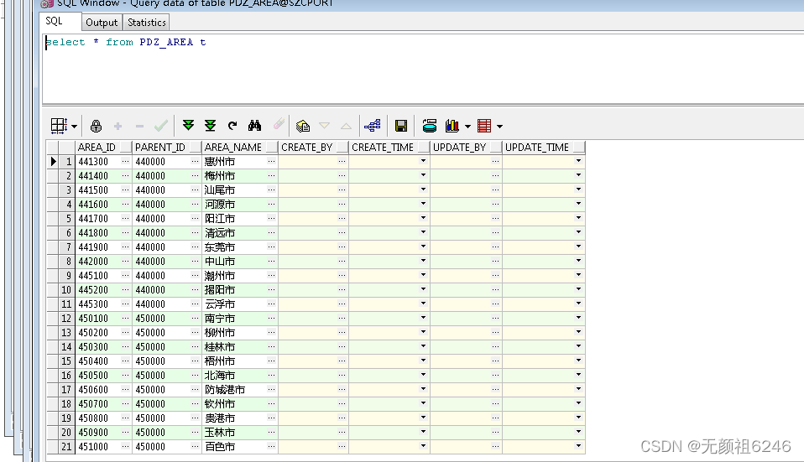
Task: Click the delete record minus icon
Action: pos(139,126)
